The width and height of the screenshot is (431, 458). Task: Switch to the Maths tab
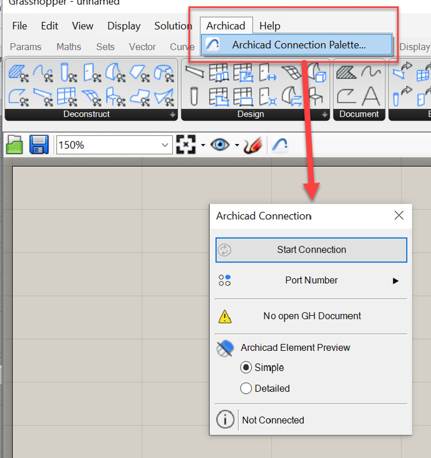pos(69,47)
